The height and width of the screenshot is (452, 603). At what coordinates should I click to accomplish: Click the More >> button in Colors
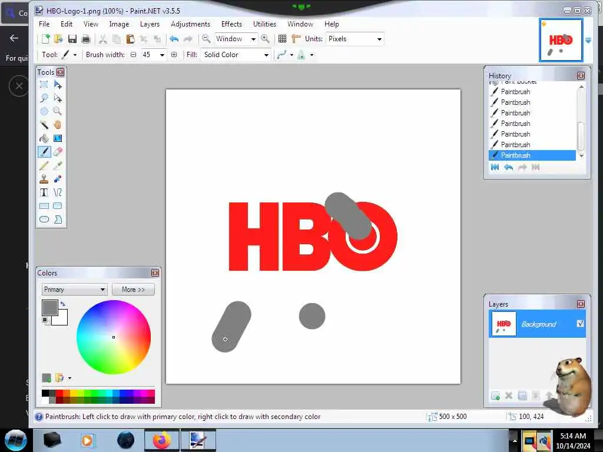coord(134,290)
